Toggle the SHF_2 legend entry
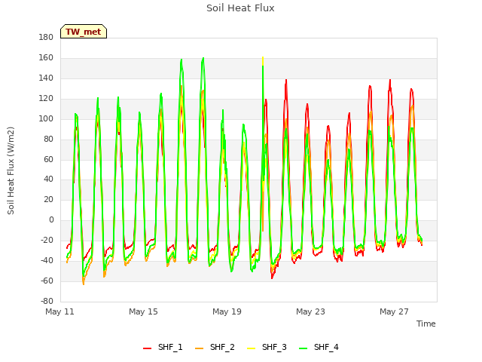This screenshot has height=362, width=482. coord(215,347)
